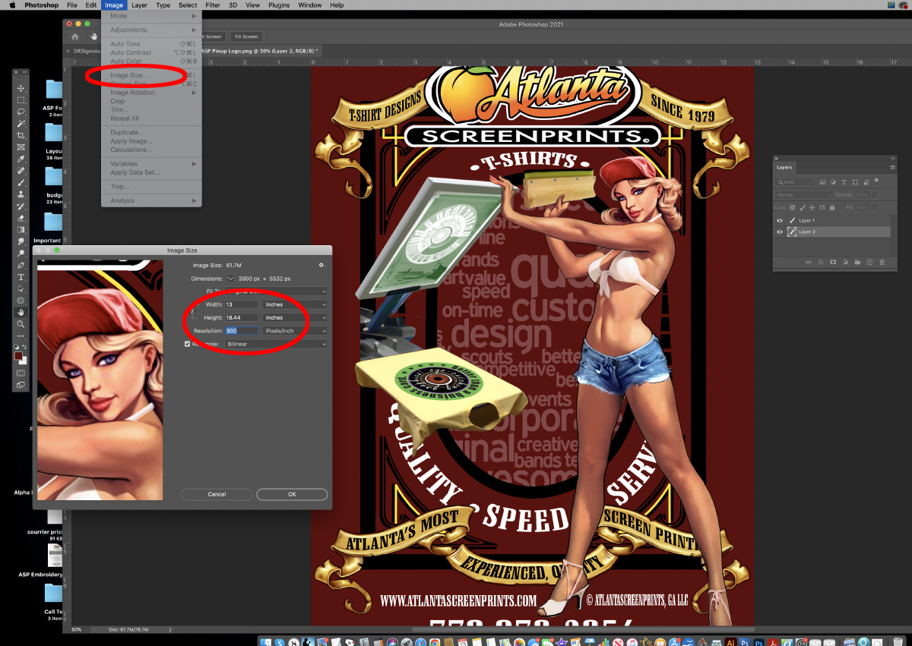Image resolution: width=912 pixels, height=646 pixels.
Task: Click the Add layer mask icon
Action: click(833, 262)
